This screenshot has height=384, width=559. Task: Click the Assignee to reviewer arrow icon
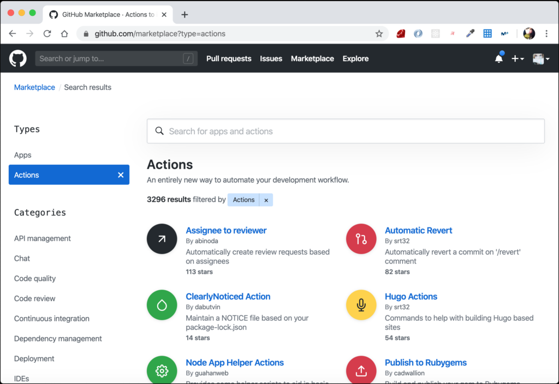[x=162, y=239]
